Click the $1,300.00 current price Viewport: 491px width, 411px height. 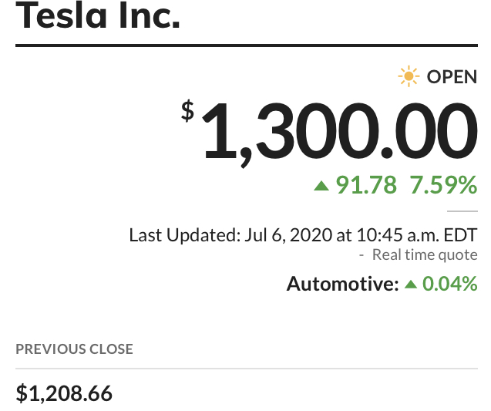329,132
